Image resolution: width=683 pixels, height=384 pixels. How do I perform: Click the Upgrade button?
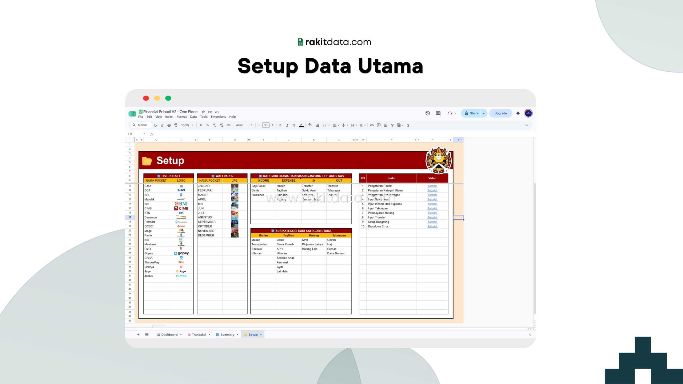click(x=501, y=113)
